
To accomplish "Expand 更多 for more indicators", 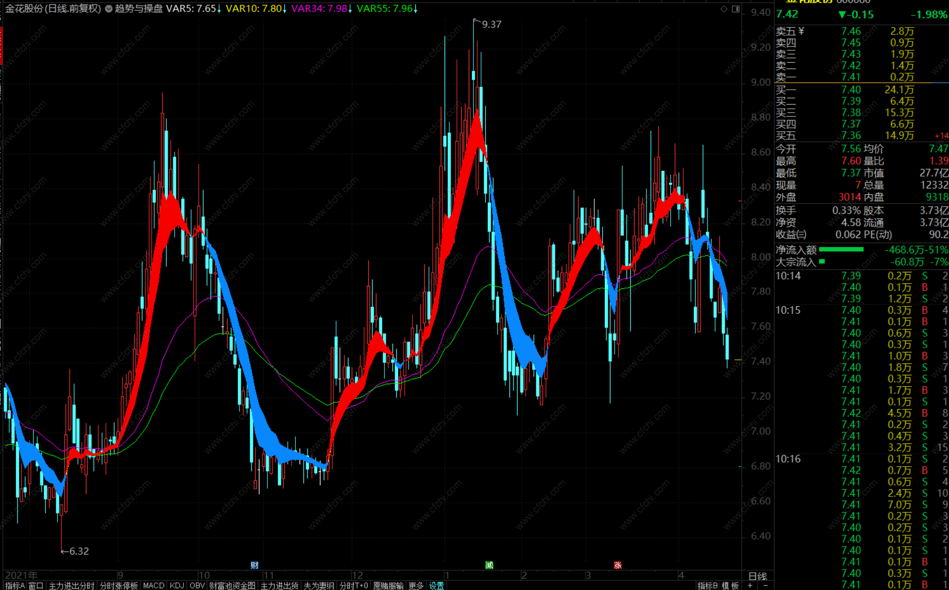I will [x=416, y=585].
